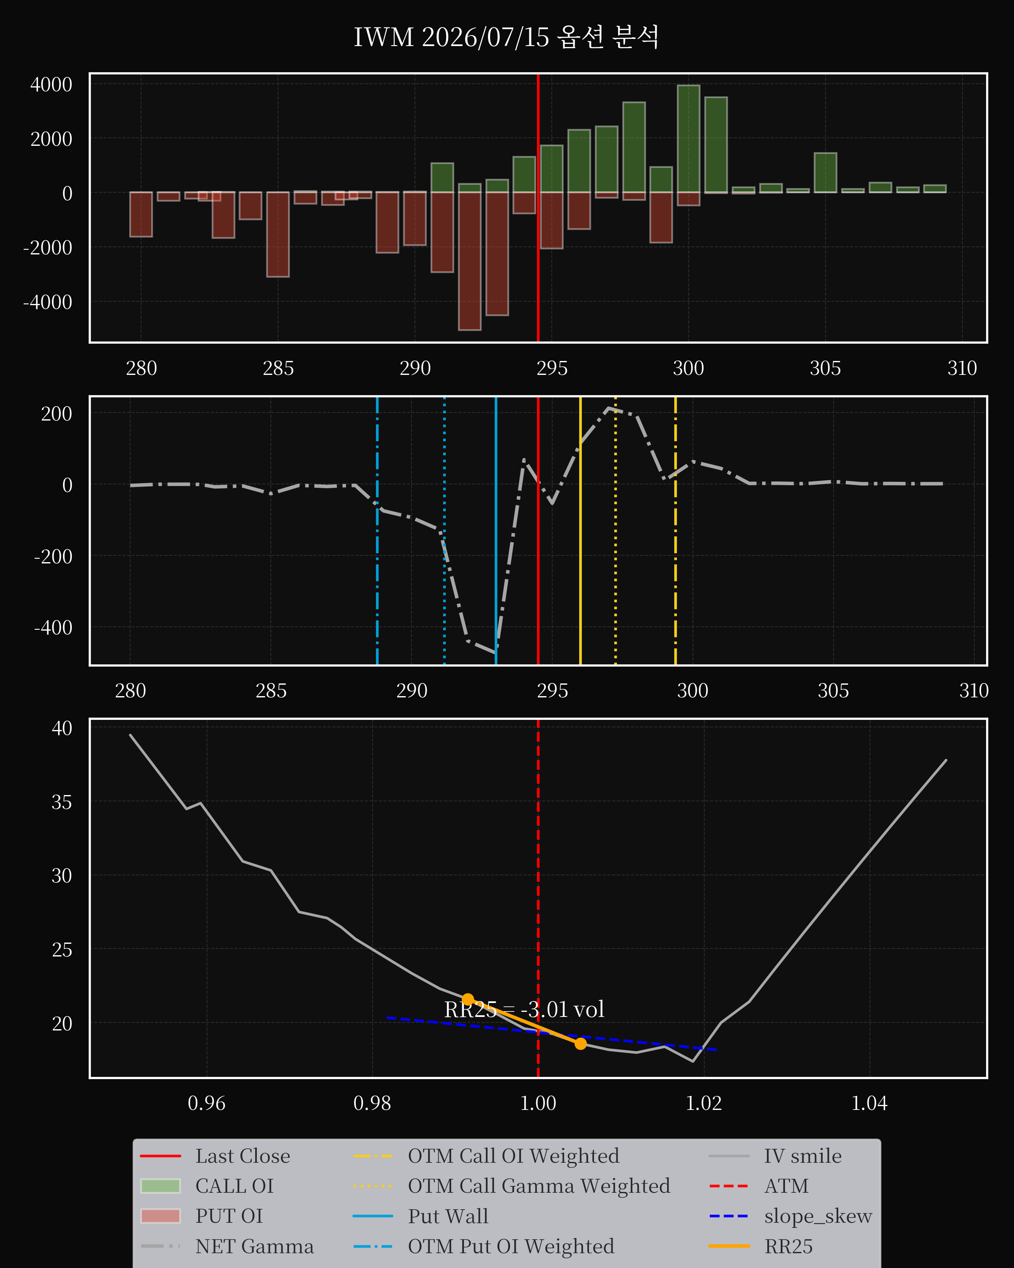Screen dimensions: 1014x1268
Task: Click the 40 y-axis label of the smile chart
Action: [x=62, y=728]
